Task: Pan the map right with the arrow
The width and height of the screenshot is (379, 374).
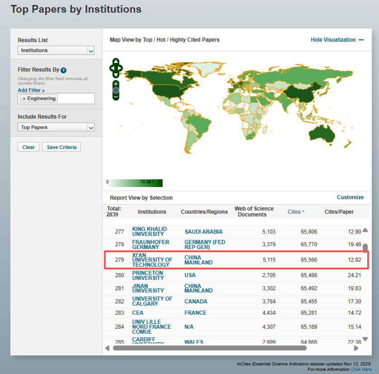Action: (121, 68)
